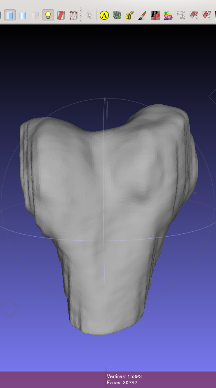Toggle the Light on/off bulb
Viewport: 216px width, 388px height.
tap(48, 15)
